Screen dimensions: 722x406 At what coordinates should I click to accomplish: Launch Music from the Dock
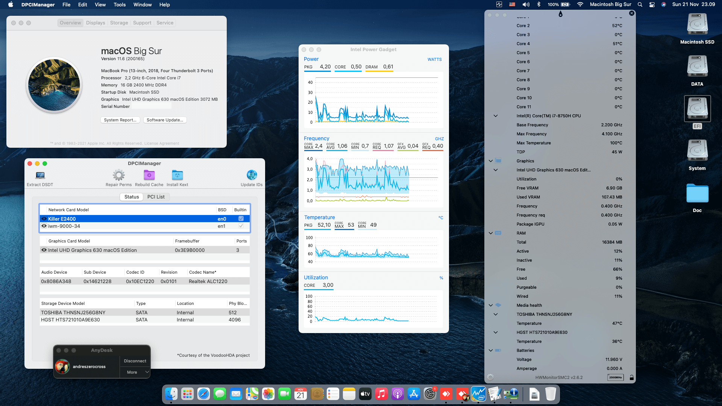381,394
